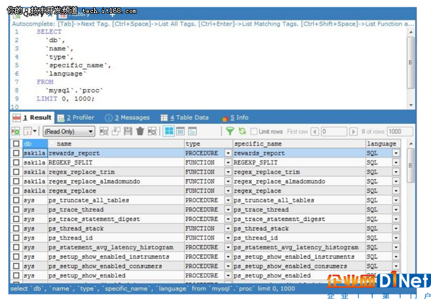Image resolution: width=431 pixels, height=299 pixels.
Task: Open the language dropdown for rewards_report row
Action: (396, 153)
